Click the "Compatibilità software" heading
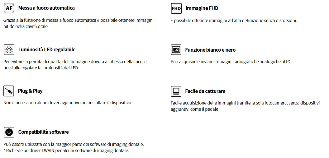This screenshot has width=329, height=158. pyautogui.click(x=43, y=132)
